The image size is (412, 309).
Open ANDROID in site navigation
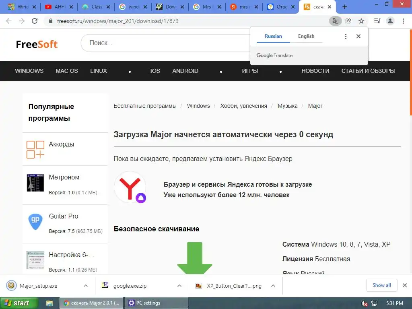[185, 71]
